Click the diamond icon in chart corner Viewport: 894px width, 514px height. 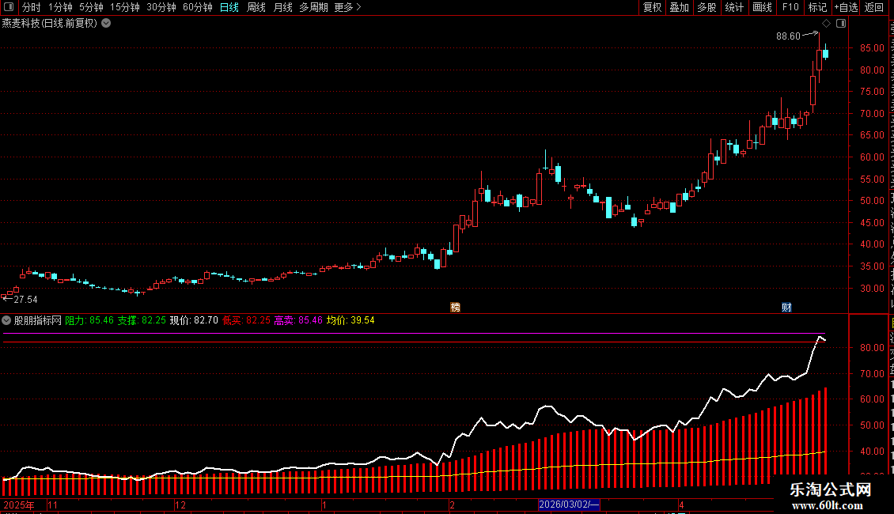pos(826,24)
